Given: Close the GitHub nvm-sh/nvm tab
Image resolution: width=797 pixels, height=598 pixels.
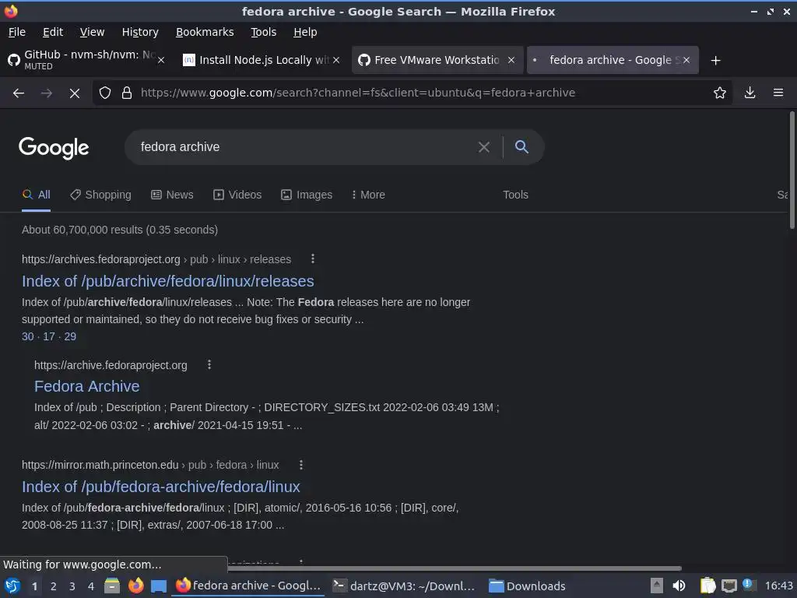Looking at the screenshot, I should pyautogui.click(x=161, y=60).
